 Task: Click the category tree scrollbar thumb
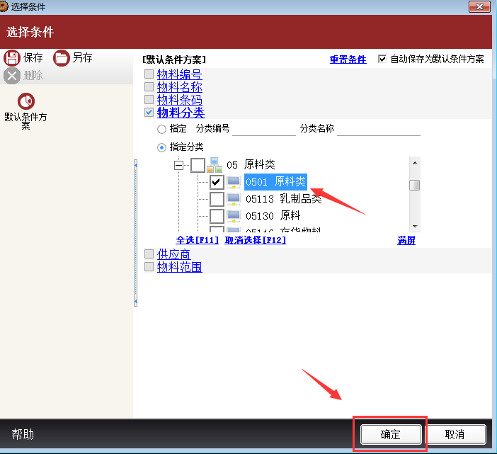(x=415, y=185)
